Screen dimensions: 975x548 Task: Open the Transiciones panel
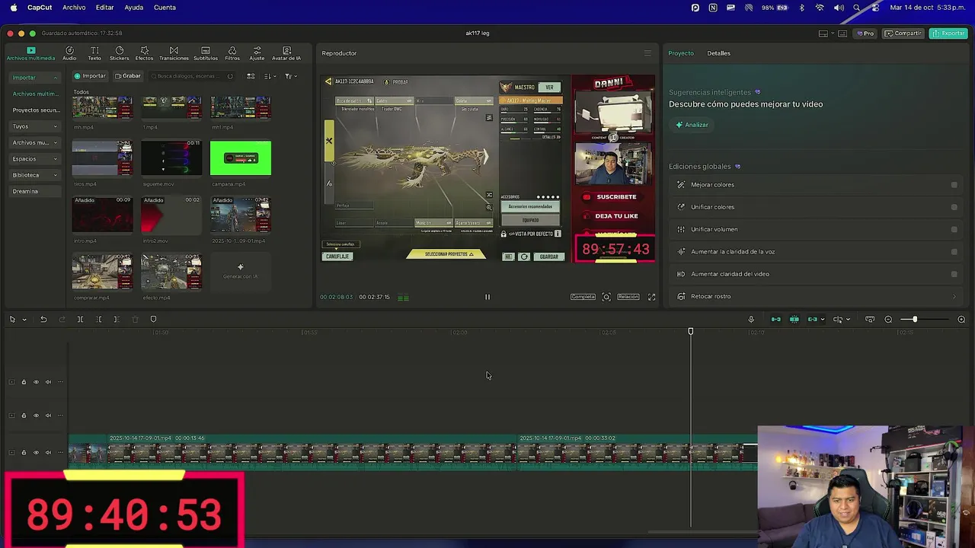pos(174,53)
